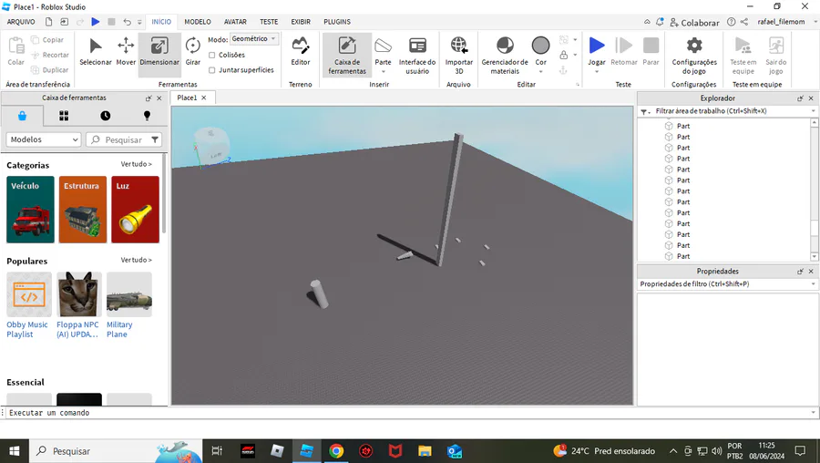Screen dimensions: 820x463
Task: Toggle the Caixa de ferramentas button
Action: pyautogui.click(x=347, y=55)
